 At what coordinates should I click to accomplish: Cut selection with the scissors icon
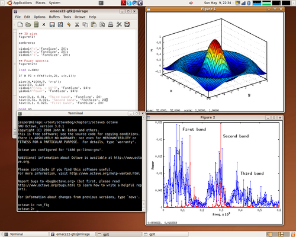pyautogui.click(x=77, y=24)
